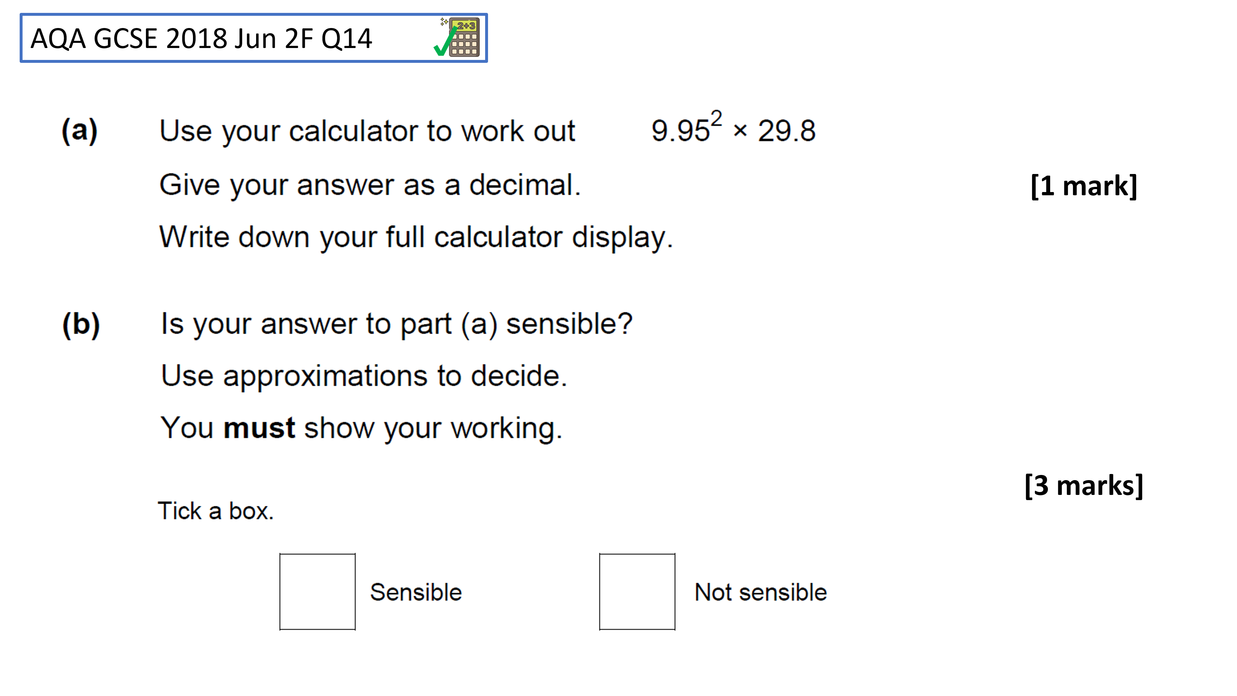Tick the Sensible checkbox
The image size is (1237, 696).
tap(317, 591)
